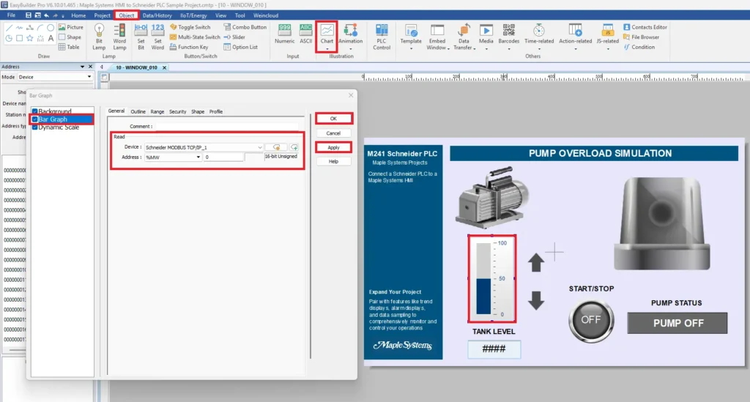The width and height of the screenshot is (750, 402).
Task: Insert a Bit Lamp object
Action: click(x=99, y=37)
